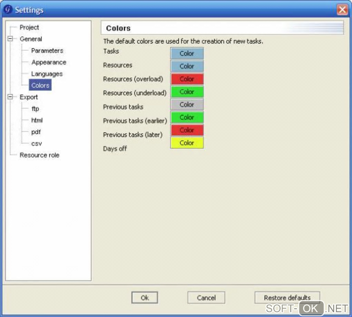Select the Export tree item
This screenshot has width=352, height=317.
click(x=29, y=97)
